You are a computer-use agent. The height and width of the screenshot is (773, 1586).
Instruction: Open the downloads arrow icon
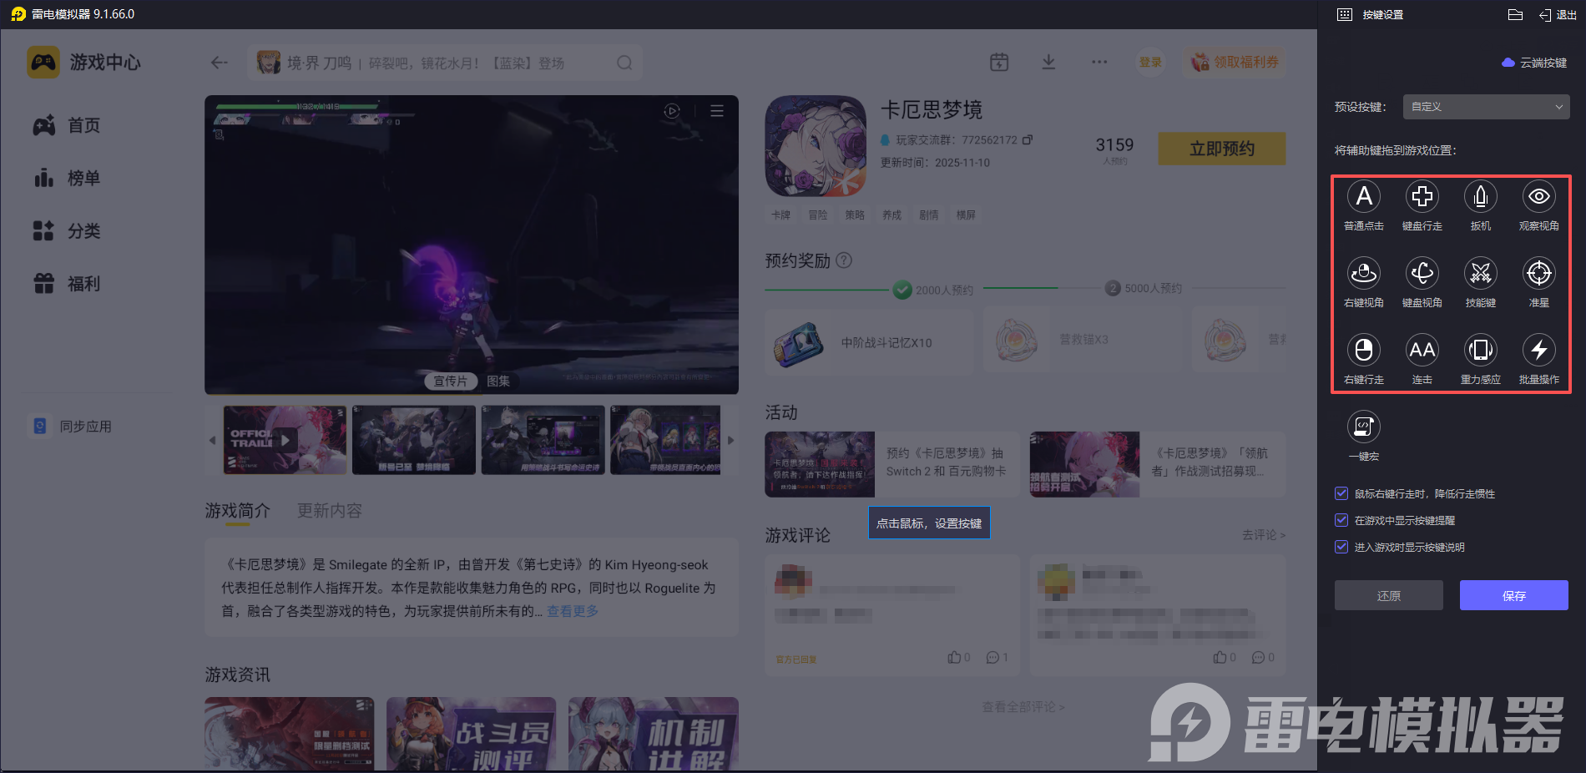point(1049,62)
